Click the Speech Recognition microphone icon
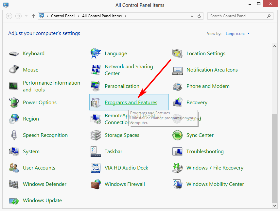Viewport: 280px width, 211px height. (x=14, y=135)
